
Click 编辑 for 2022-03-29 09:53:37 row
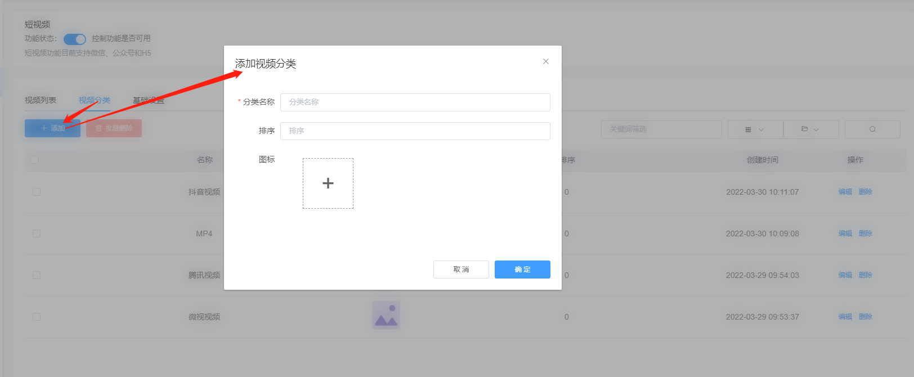tap(845, 317)
